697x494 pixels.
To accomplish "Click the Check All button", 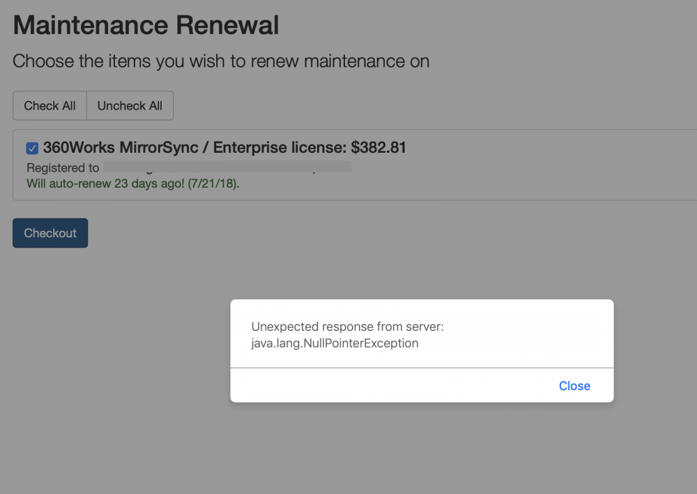I will pyautogui.click(x=49, y=106).
